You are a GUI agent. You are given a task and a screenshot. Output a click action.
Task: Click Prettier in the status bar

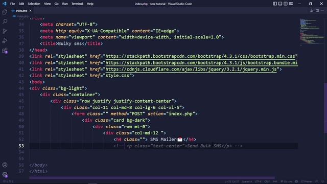click(x=307, y=181)
